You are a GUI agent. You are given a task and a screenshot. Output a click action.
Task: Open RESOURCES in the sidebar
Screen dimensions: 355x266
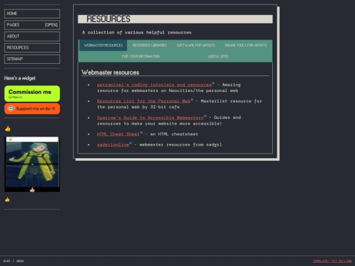(x=32, y=47)
